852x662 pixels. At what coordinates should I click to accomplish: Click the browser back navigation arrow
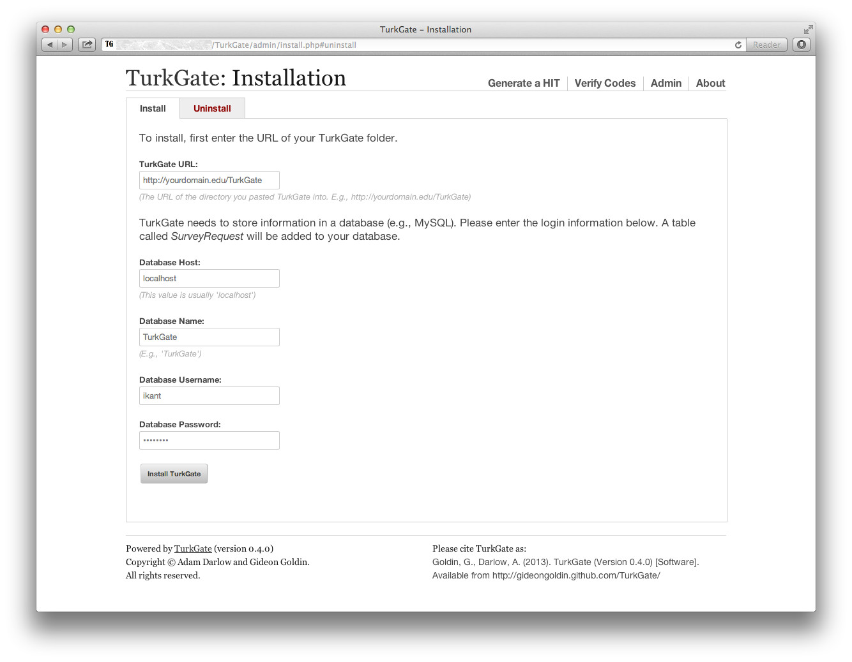(50, 44)
